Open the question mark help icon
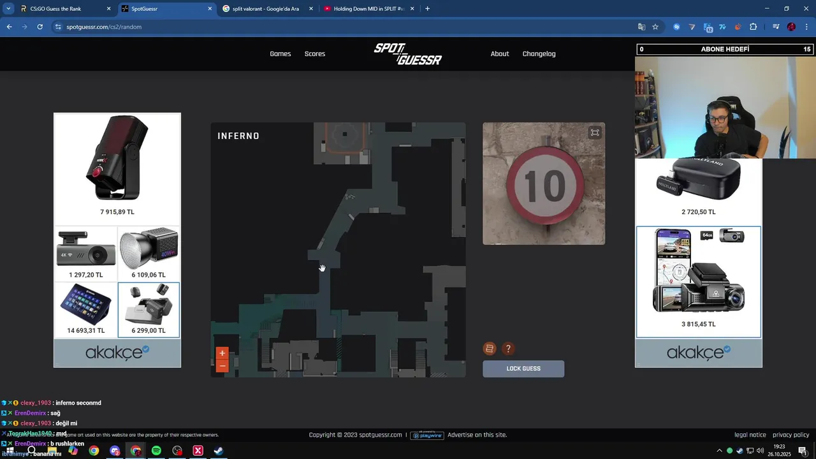 pos(508,349)
